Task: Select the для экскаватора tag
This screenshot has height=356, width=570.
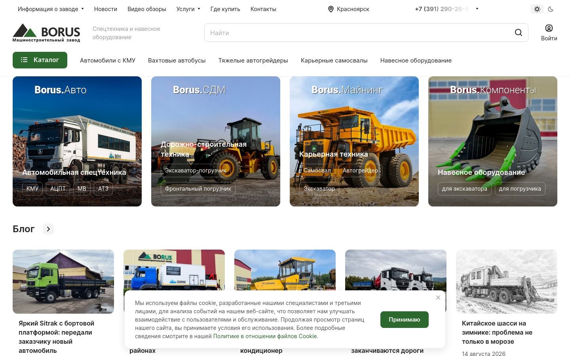Action: click(x=465, y=189)
